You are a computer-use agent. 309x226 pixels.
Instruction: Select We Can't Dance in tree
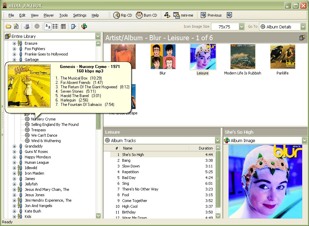tap(44, 135)
